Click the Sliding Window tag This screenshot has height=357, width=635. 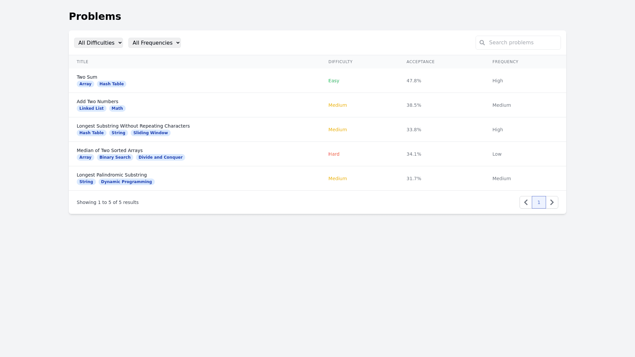pyautogui.click(x=150, y=133)
